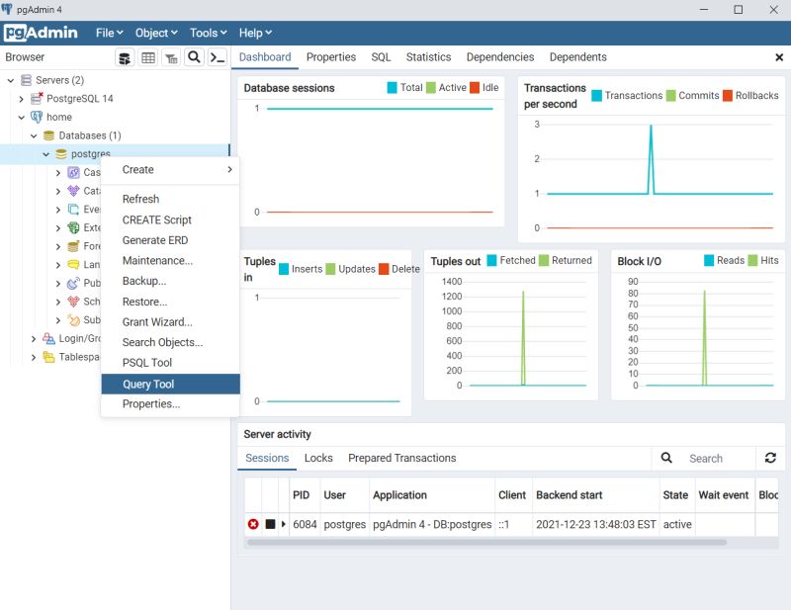Choose CREATE Script from context menu
Viewport: 791px width, 610px height.
(170, 220)
